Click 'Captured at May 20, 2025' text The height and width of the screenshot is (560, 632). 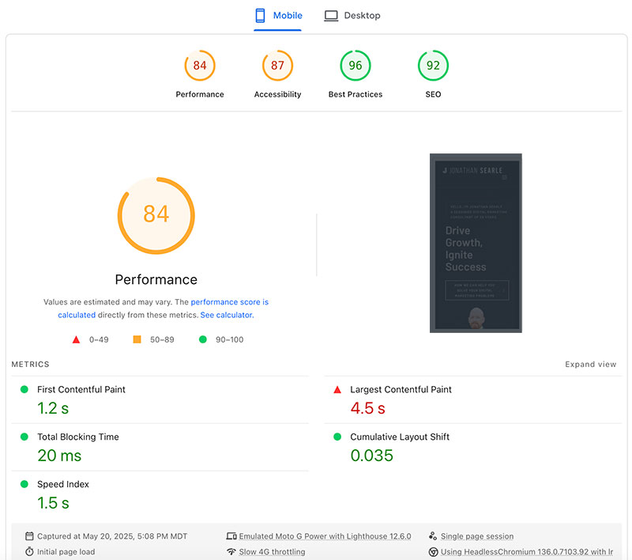(x=112, y=536)
